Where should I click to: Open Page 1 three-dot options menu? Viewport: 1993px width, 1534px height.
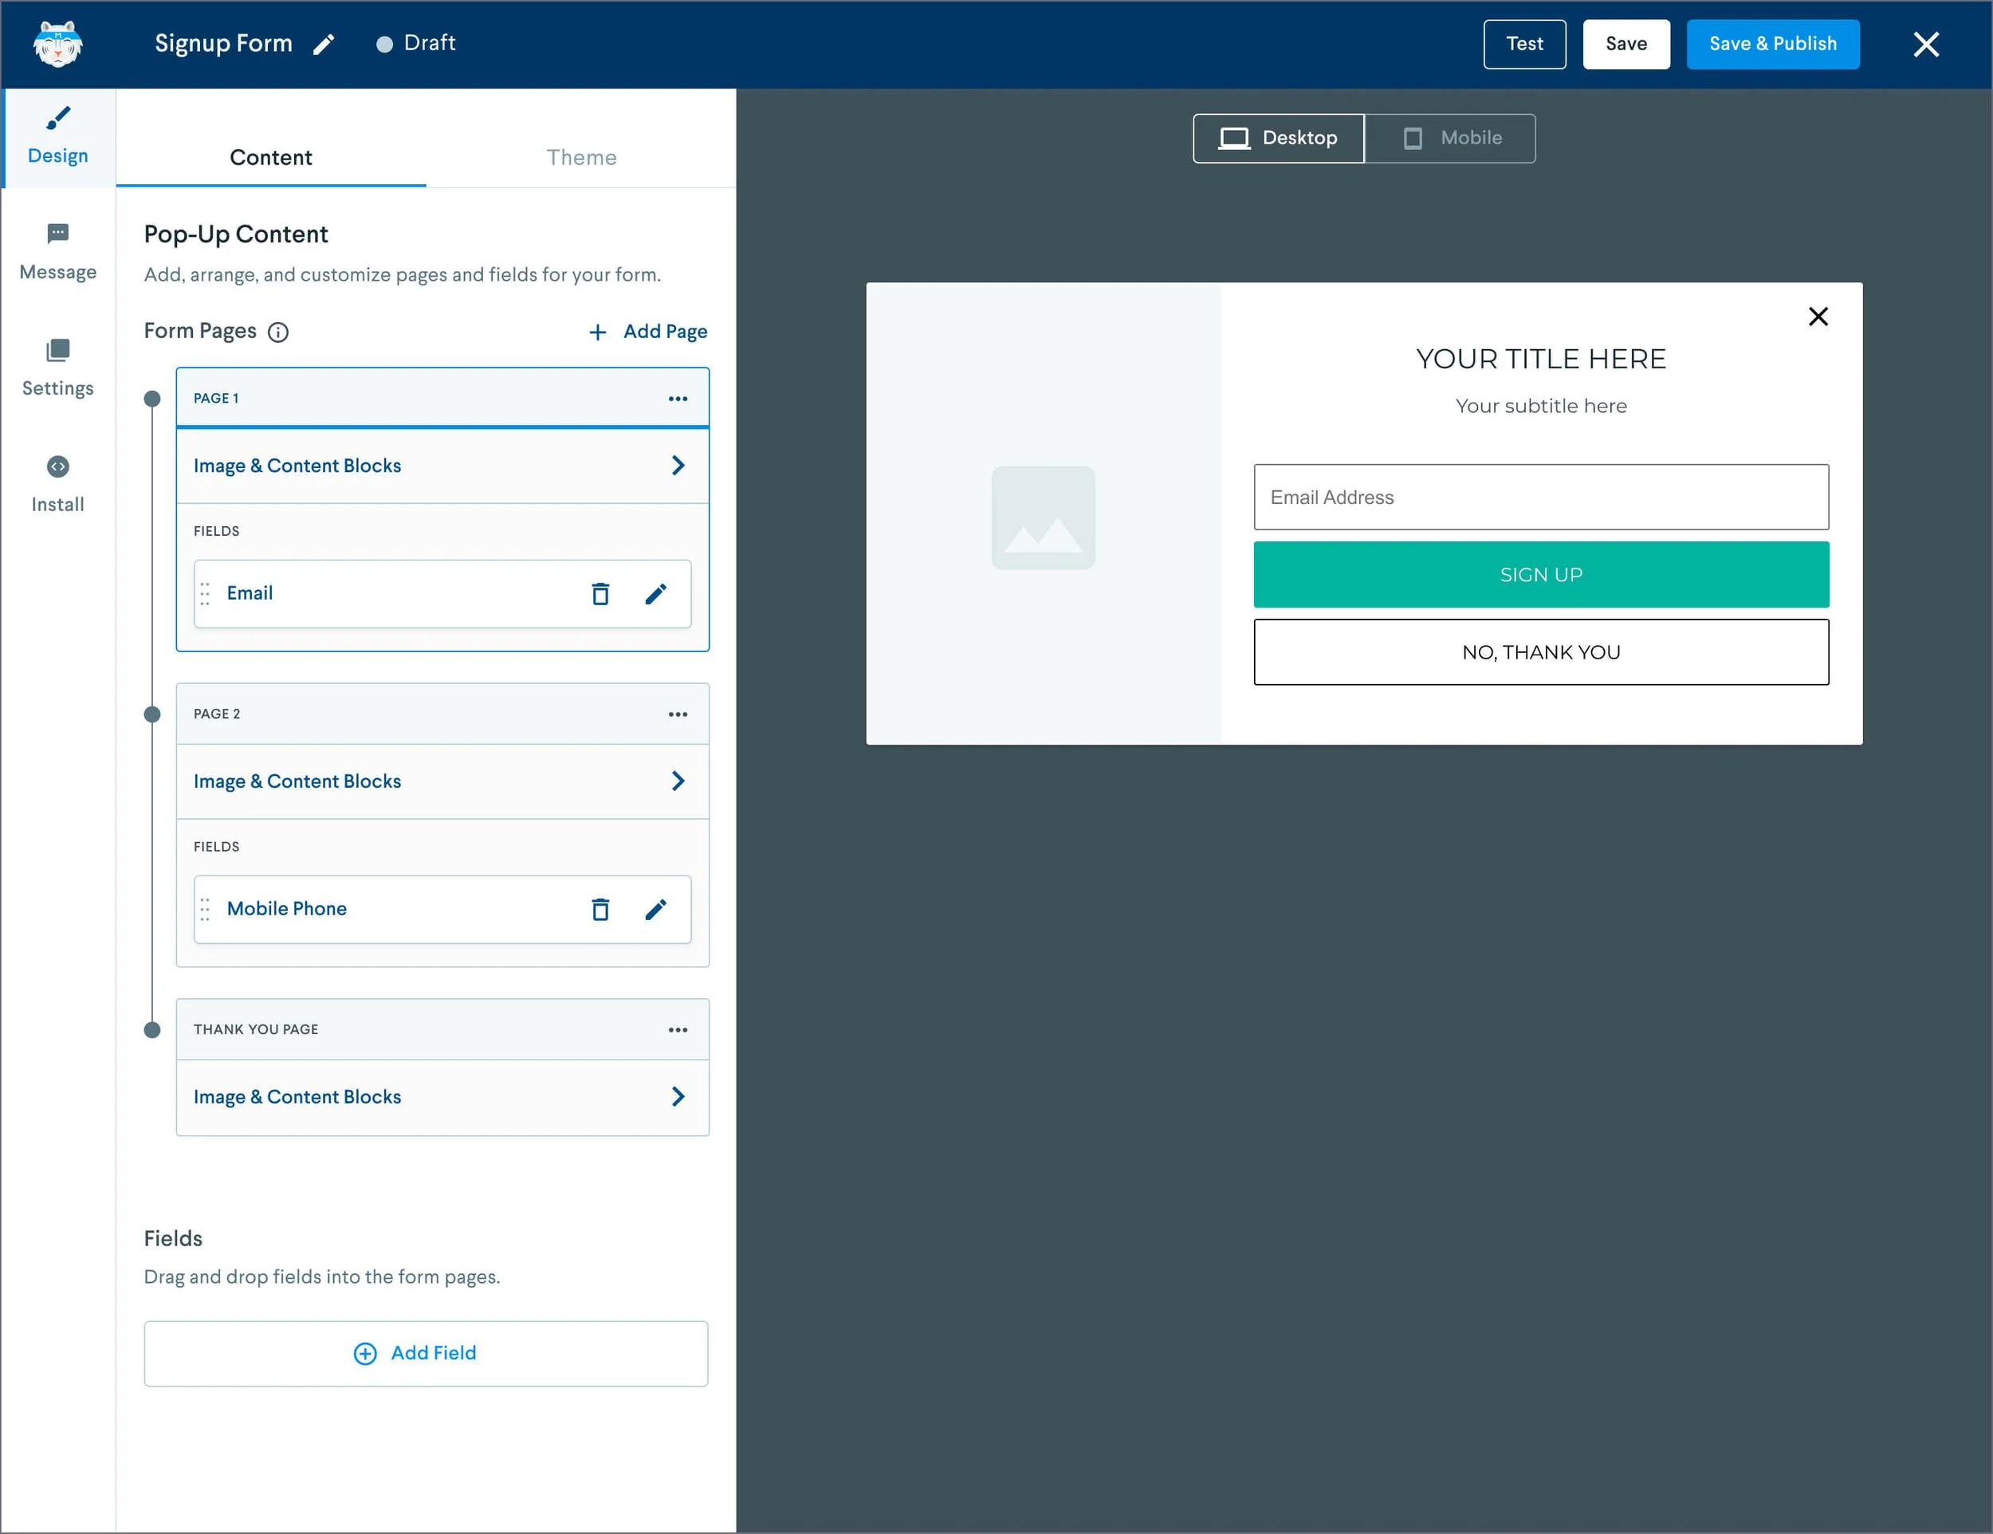tap(678, 399)
